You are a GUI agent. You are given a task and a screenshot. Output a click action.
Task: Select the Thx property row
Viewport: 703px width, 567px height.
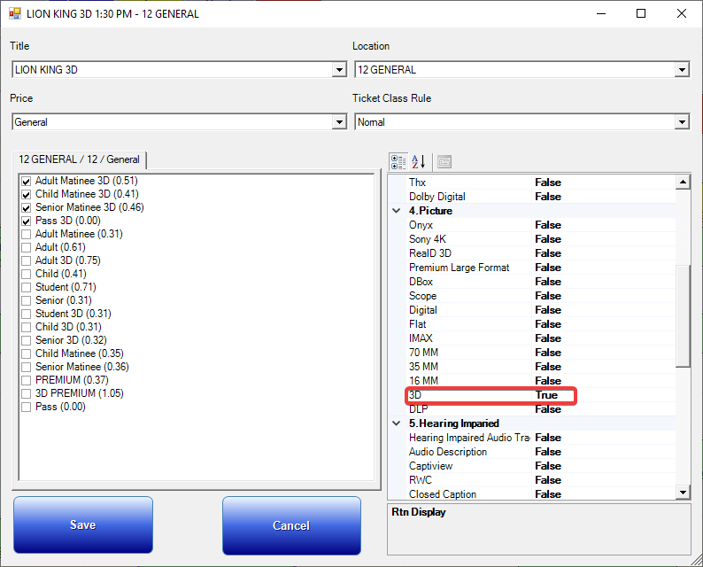pyautogui.click(x=541, y=183)
